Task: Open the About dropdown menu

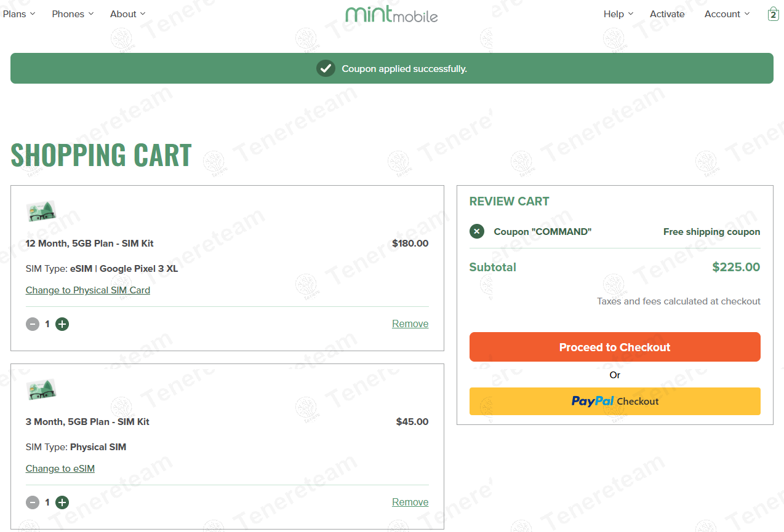Action: click(127, 14)
